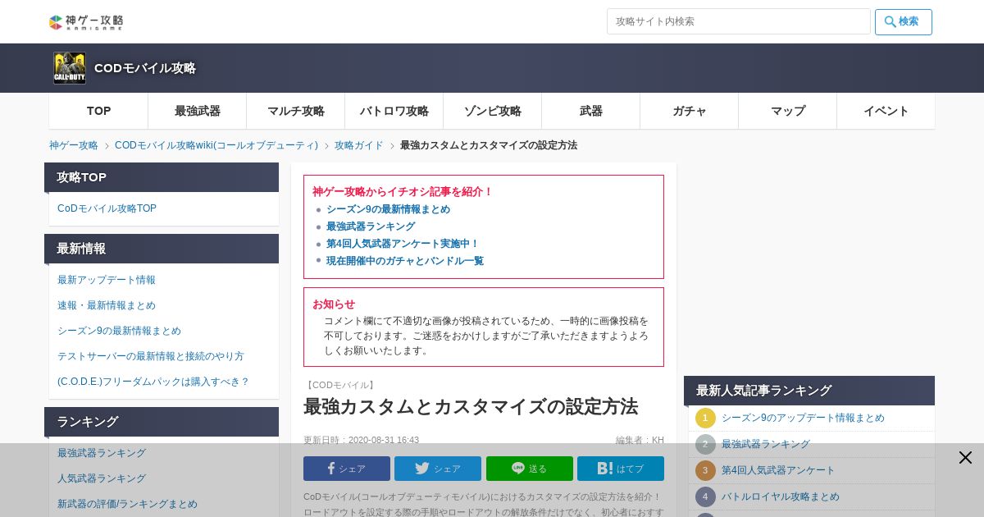Open the 最強武器 navigation tab
984x517 pixels.
[197, 111]
